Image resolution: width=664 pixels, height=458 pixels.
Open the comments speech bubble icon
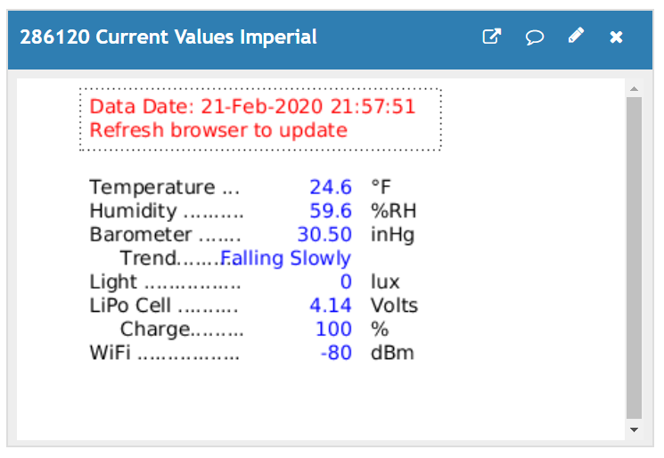(x=534, y=37)
